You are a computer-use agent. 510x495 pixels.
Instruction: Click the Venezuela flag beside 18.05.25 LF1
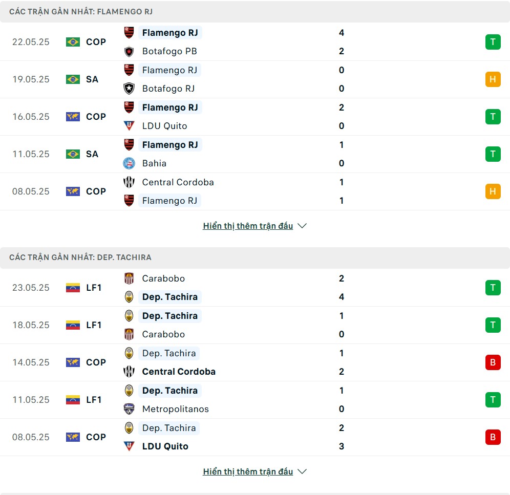coord(73,325)
